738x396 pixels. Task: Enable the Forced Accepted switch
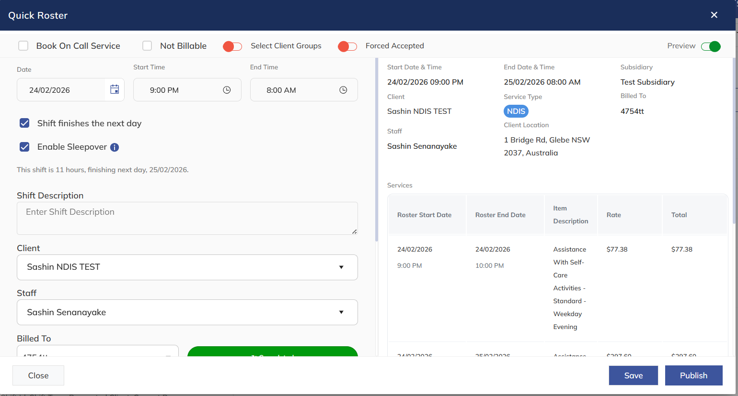coord(347,46)
